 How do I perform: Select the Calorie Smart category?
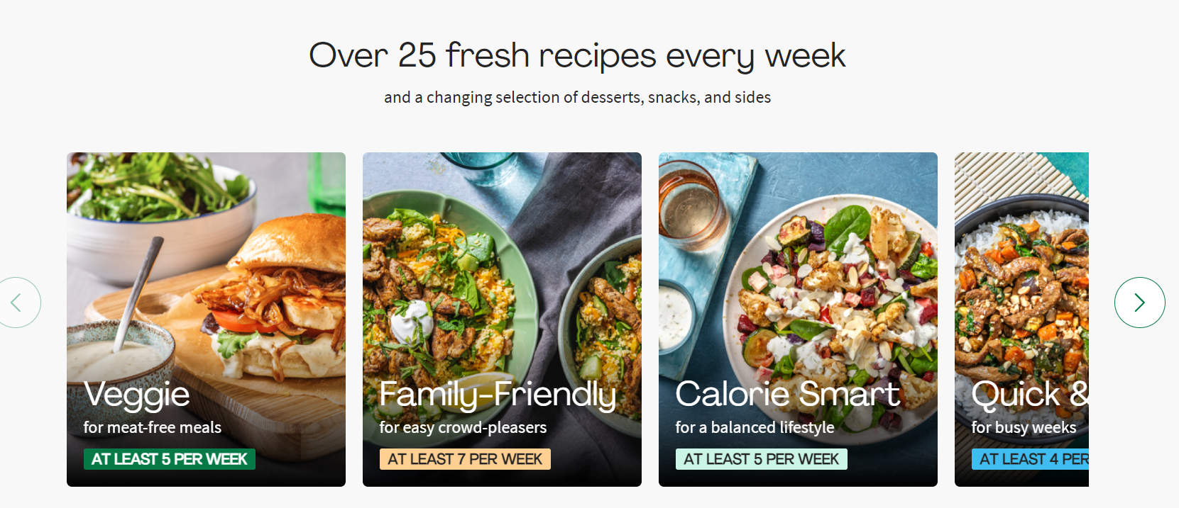coord(797,319)
